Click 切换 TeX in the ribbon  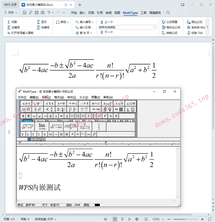point(195,33)
